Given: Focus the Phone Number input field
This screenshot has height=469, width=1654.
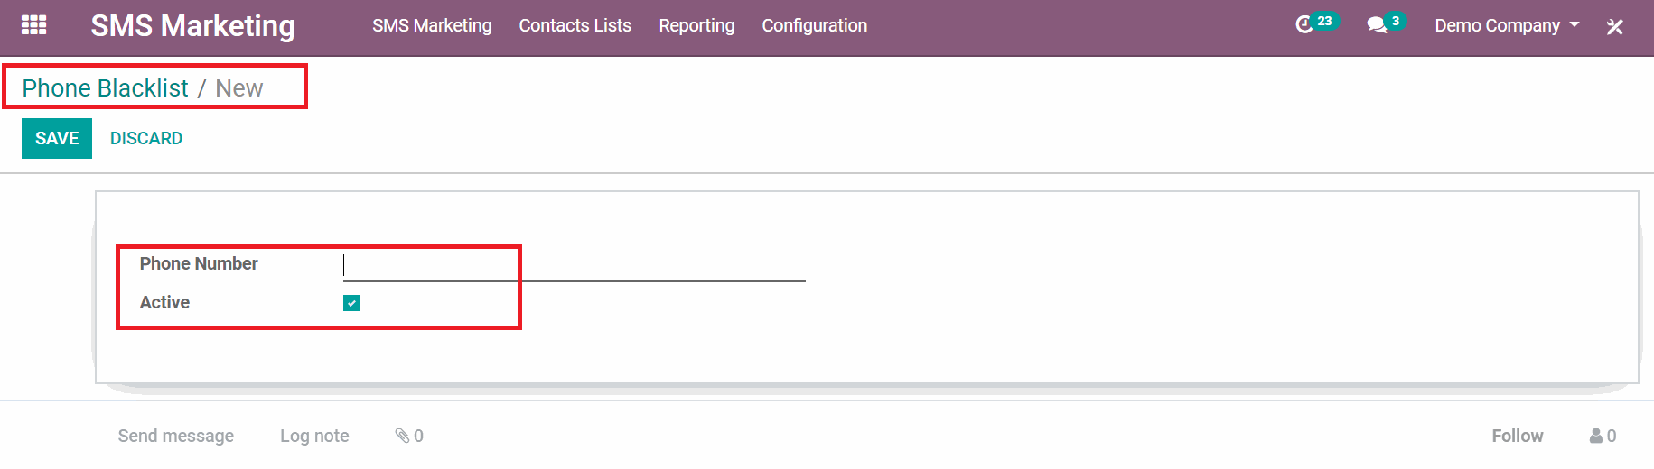Looking at the screenshot, I should coord(574,265).
